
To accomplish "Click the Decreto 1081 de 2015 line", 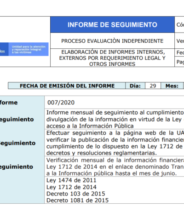I will [77, 201].
